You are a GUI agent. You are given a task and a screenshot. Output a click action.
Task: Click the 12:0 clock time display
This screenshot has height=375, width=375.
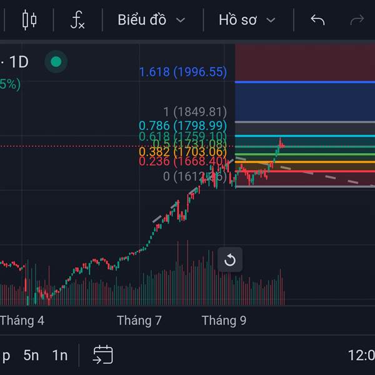(x=361, y=356)
